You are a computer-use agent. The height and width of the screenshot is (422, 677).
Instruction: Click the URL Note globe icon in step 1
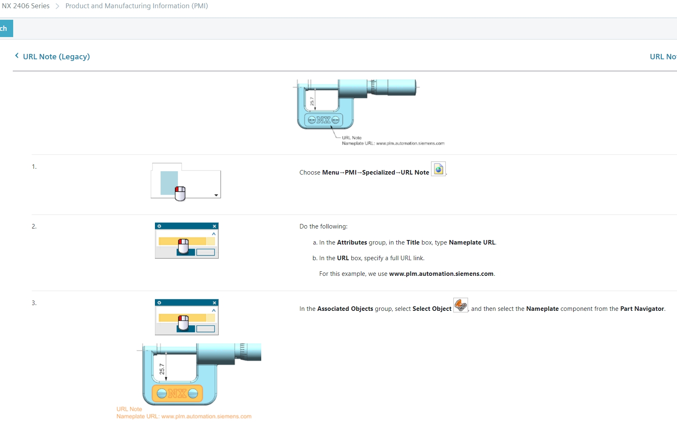tap(438, 169)
